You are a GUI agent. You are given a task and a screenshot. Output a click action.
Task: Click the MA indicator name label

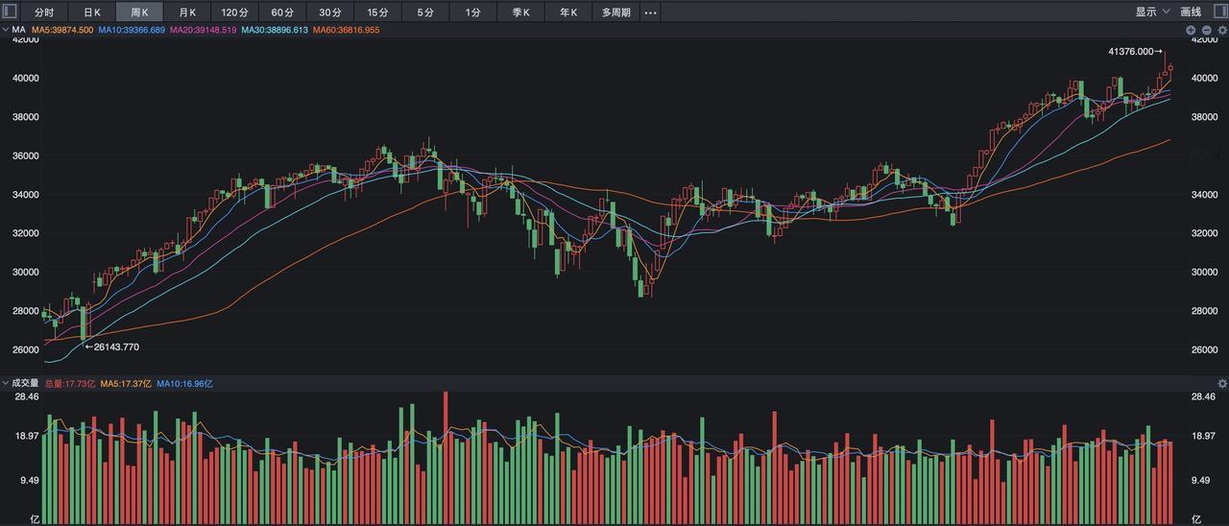pos(18,31)
